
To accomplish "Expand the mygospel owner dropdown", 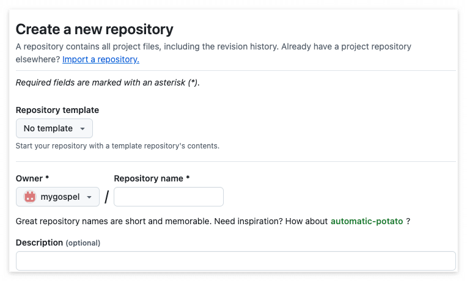I will click(x=57, y=197).
